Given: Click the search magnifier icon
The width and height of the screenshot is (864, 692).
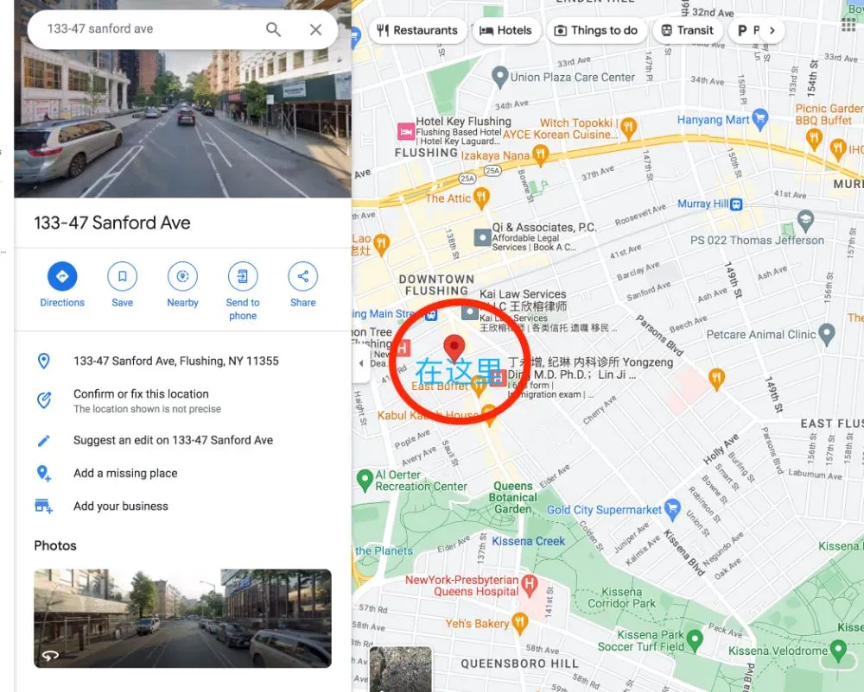Looking at the screenshot, I should point(273,29).
